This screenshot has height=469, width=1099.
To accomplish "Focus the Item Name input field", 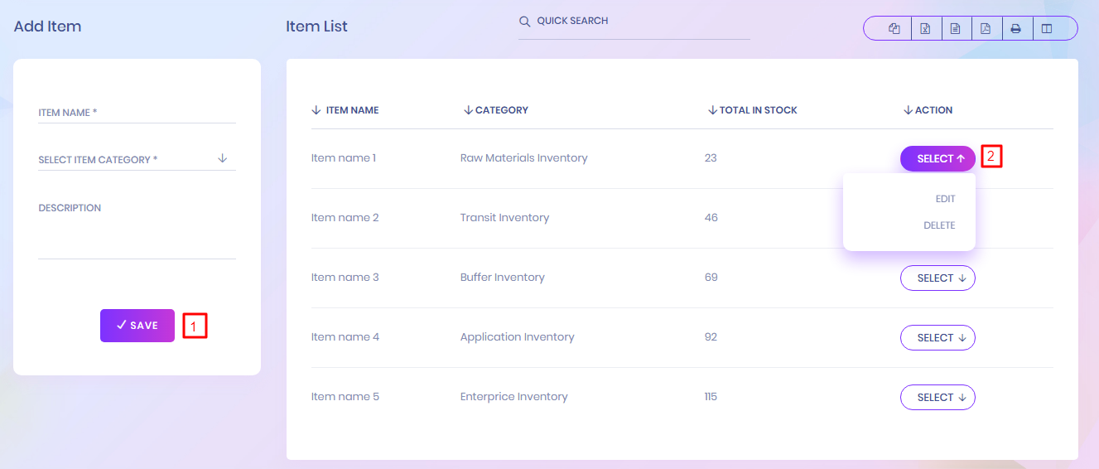I will [137, 113].
